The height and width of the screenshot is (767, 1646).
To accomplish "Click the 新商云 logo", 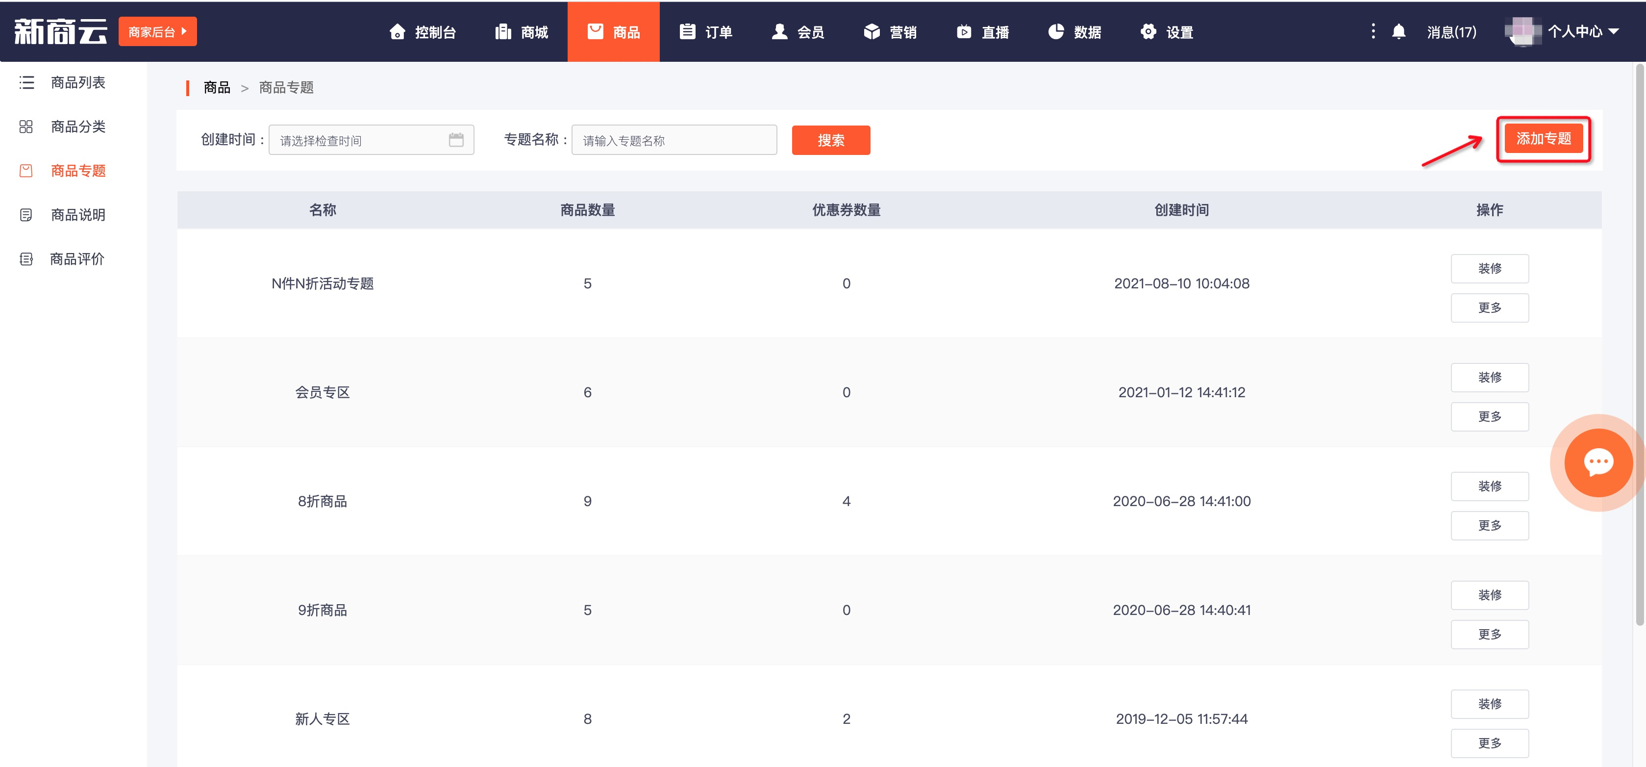I will coord(61,31).
